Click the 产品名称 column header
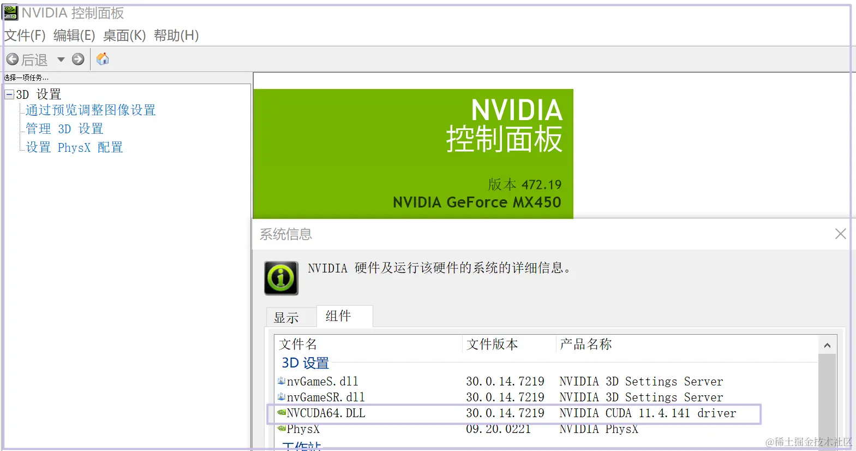Viewport: 856px width, 451px height. click(x=585, y=344)
